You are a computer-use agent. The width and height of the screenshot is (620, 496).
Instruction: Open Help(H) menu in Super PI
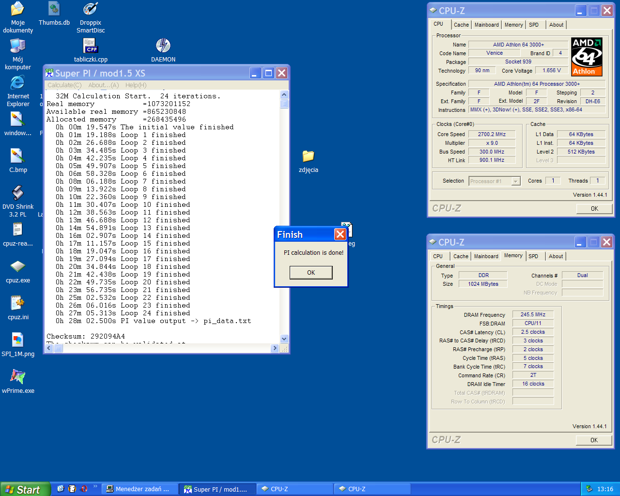pos(136,85)
